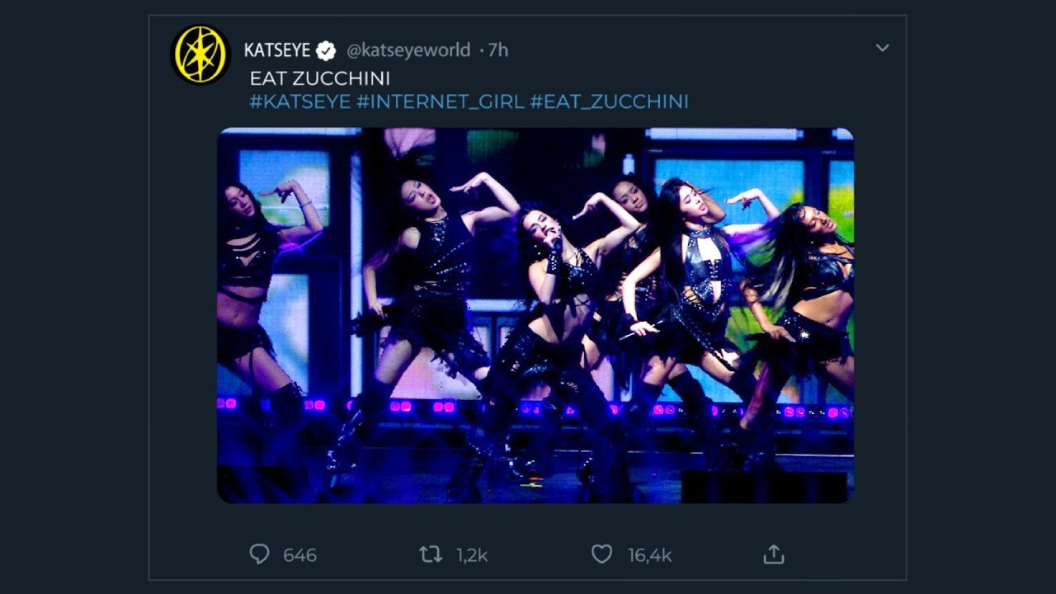View the 646 replies count
This screenshot has width=1056, height=594.
pos(300,556)
